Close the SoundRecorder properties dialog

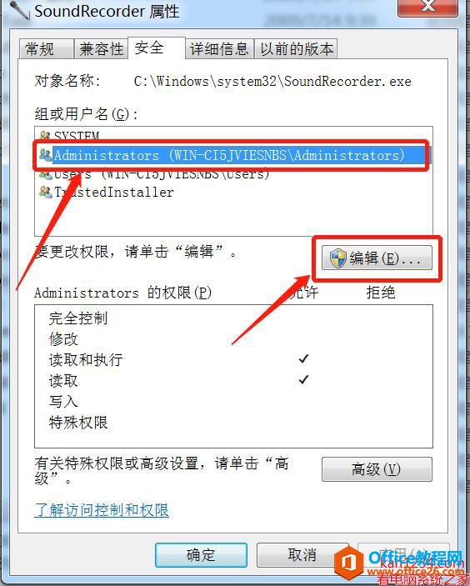pyautogui.click(x=427, y=8)
